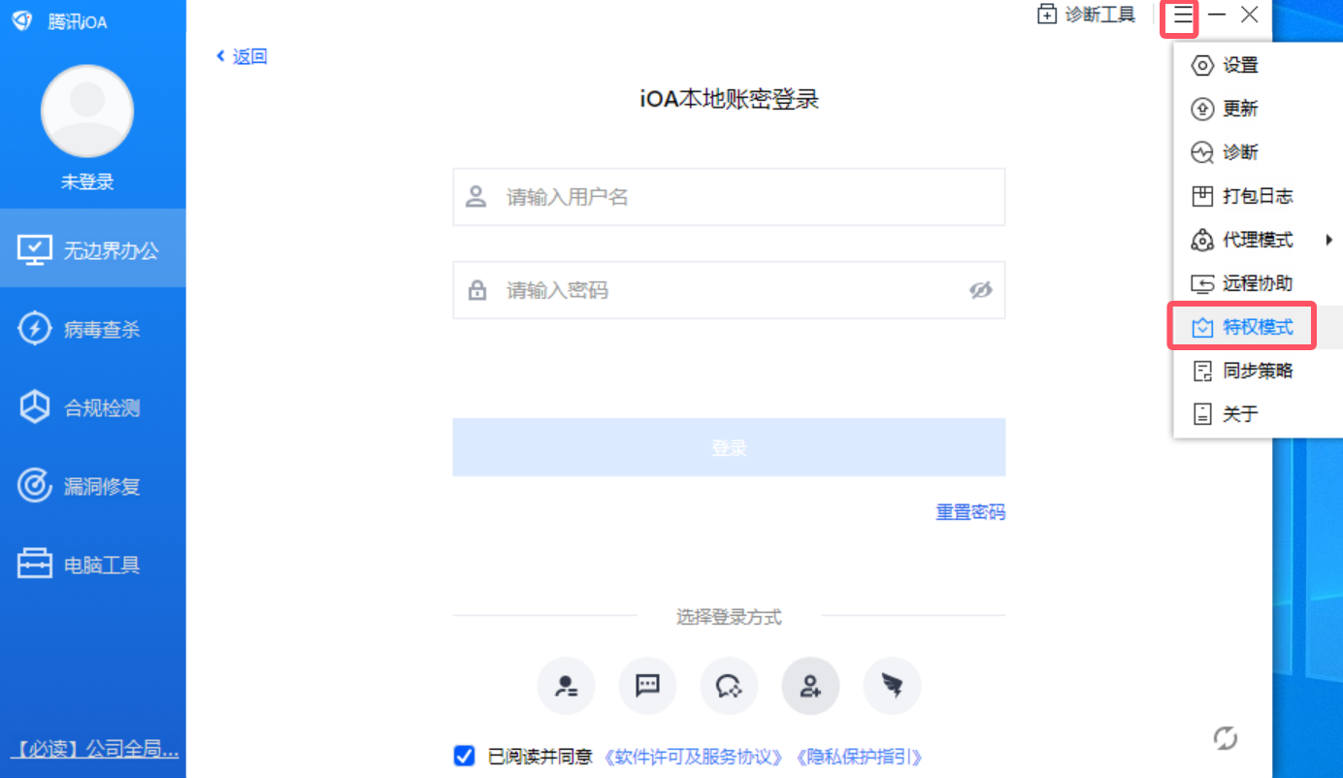
Task: Open the 重置密码 reset password link
Action: 970,511
